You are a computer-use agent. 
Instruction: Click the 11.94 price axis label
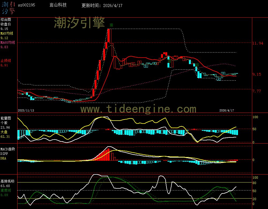pyautogui.click(x=258, y=43)
